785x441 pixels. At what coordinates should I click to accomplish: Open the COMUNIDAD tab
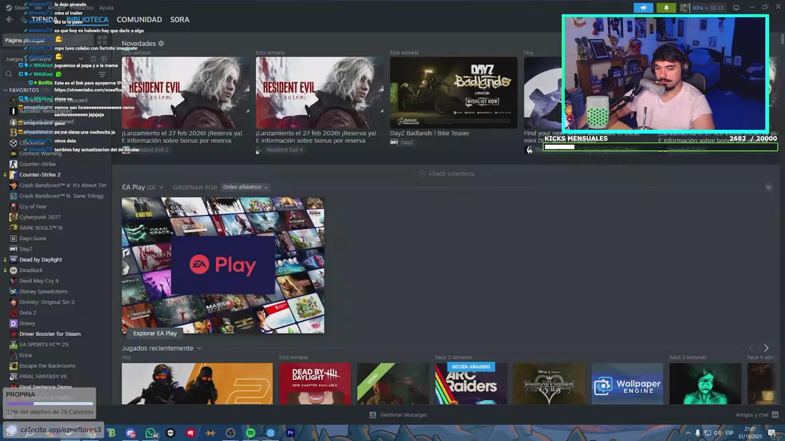[139, 20]
